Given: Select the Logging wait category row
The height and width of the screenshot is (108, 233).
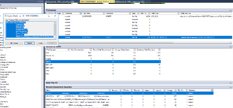Looking at the screenshot, I should tap(103, 59).
